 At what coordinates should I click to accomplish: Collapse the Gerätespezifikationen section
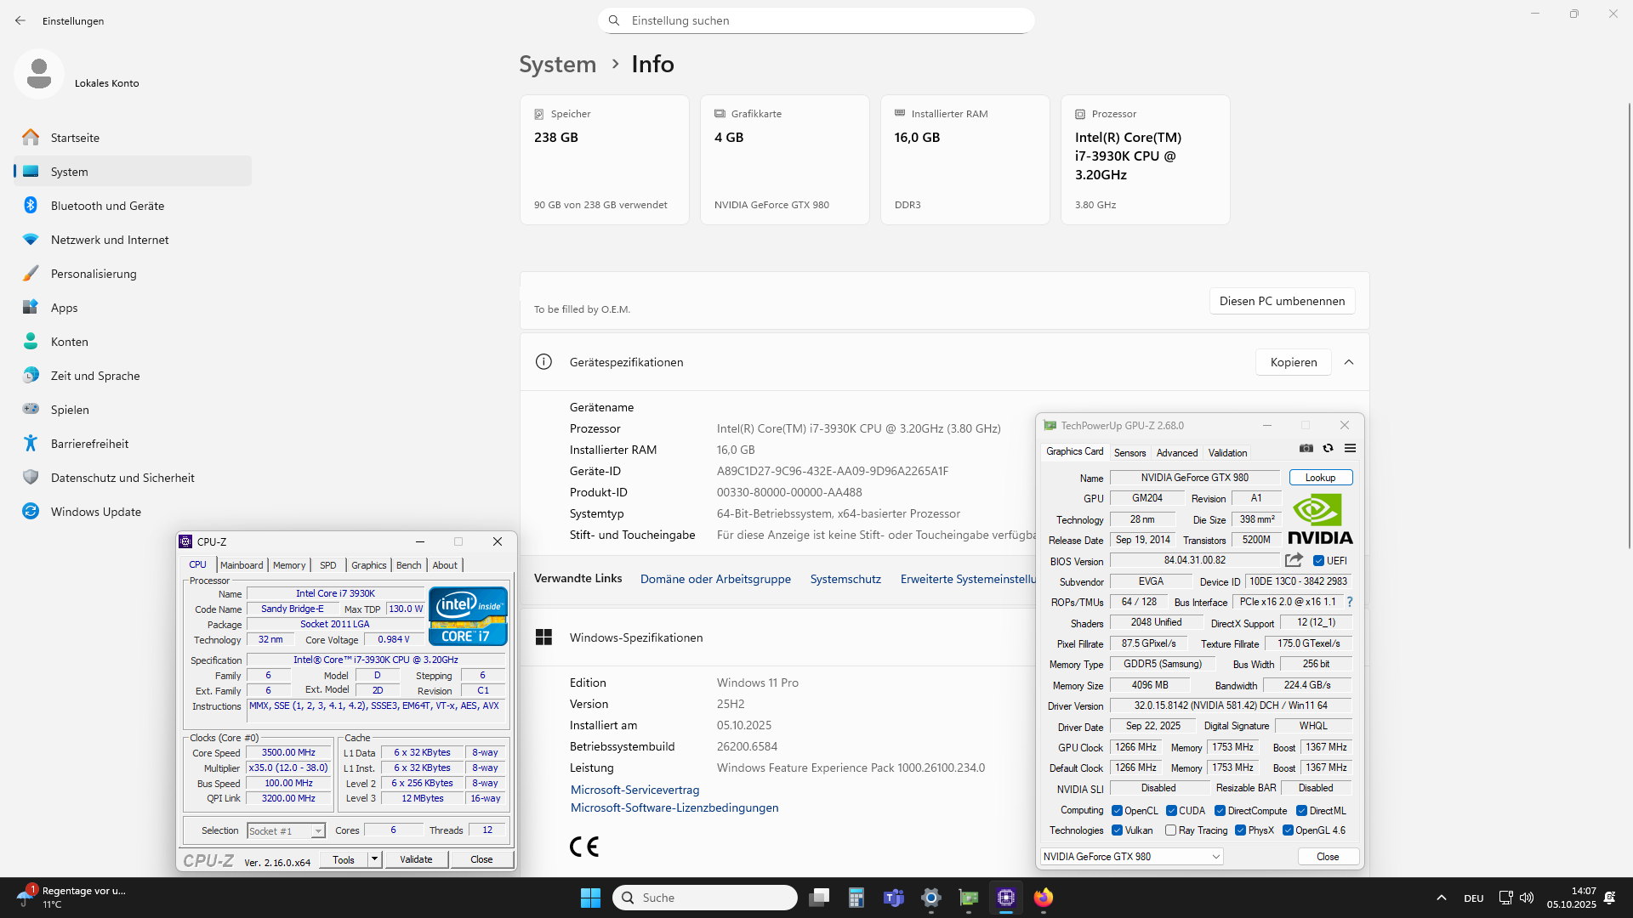(x=1349, y=362)
